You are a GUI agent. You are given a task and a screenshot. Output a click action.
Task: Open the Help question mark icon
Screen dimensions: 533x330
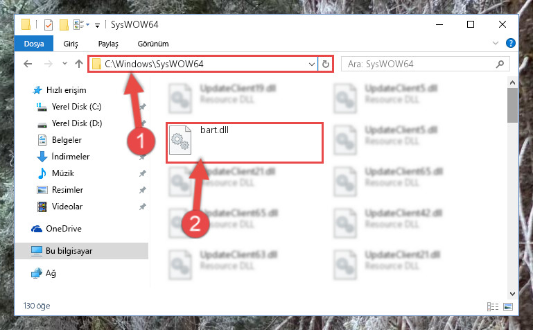tap(511, 43)
